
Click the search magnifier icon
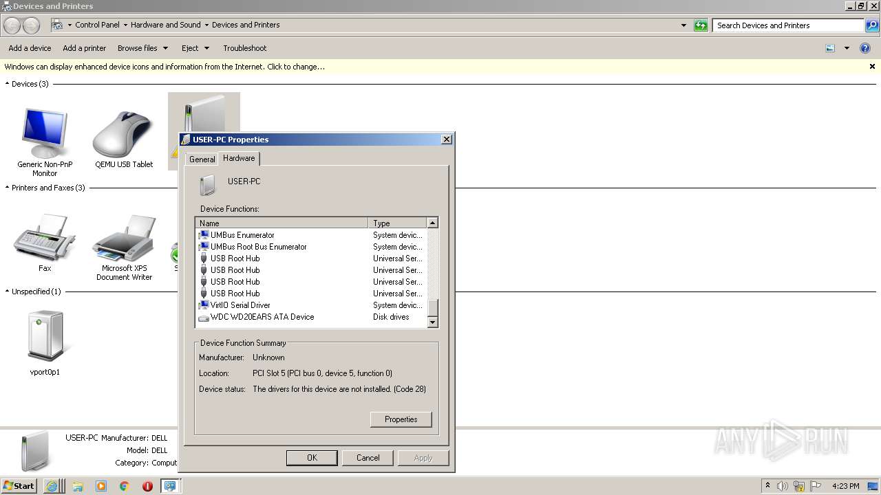pyautogui.click(x=872, y=25)
